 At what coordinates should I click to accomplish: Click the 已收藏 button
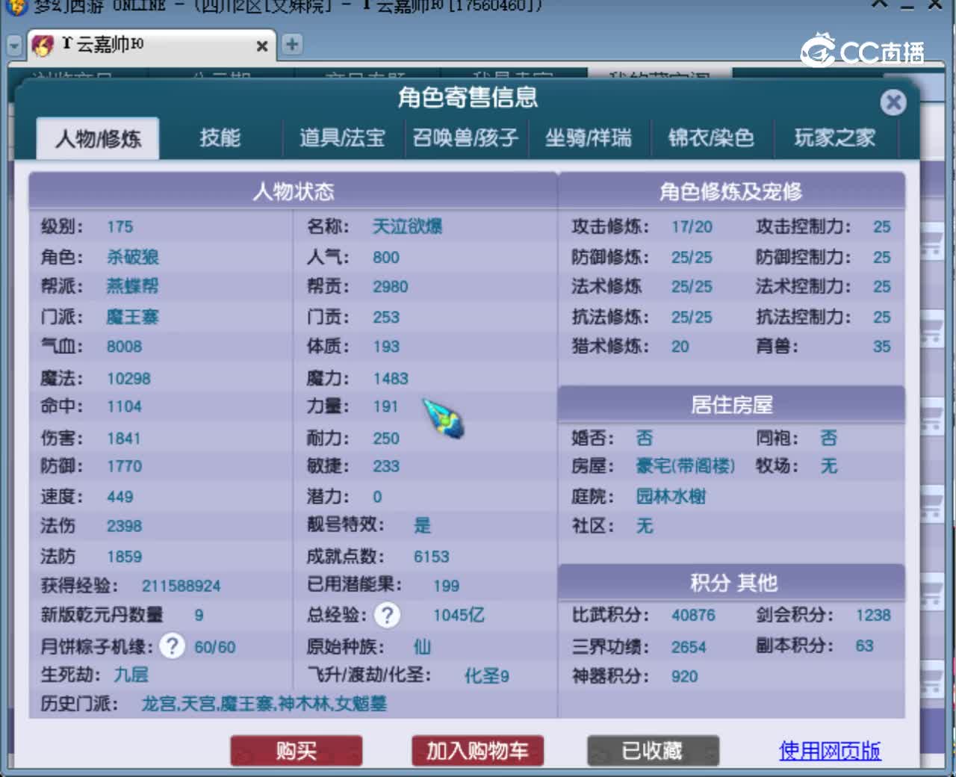(x=653, y=751)
